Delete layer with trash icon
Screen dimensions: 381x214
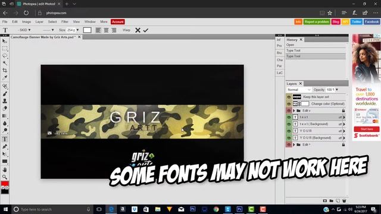pyautogui.click(x=344, y=201)
